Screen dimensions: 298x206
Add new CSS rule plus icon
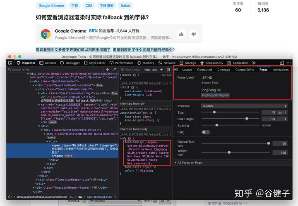pyautogui.click(x=161, y=70)
